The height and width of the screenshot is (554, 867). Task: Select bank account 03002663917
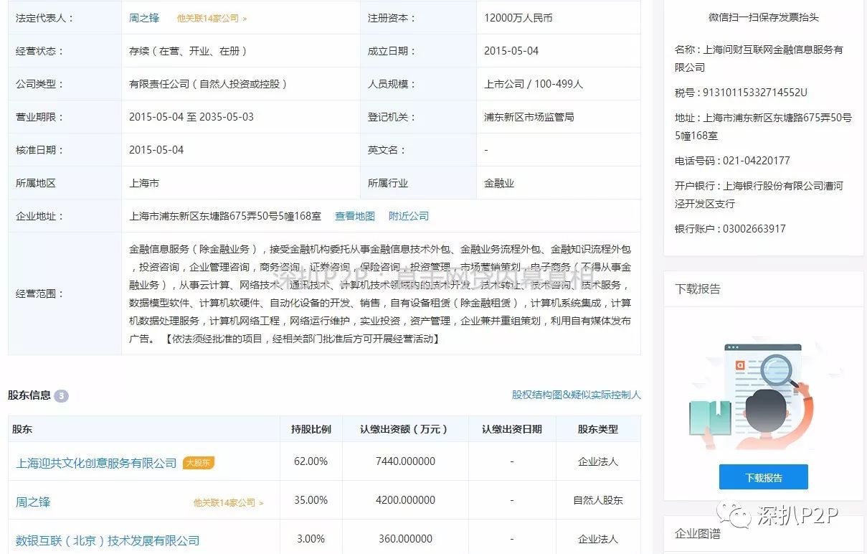tap(754, 229)
